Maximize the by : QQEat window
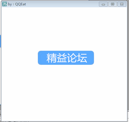 pyautogui.click(x=112, y=4)
